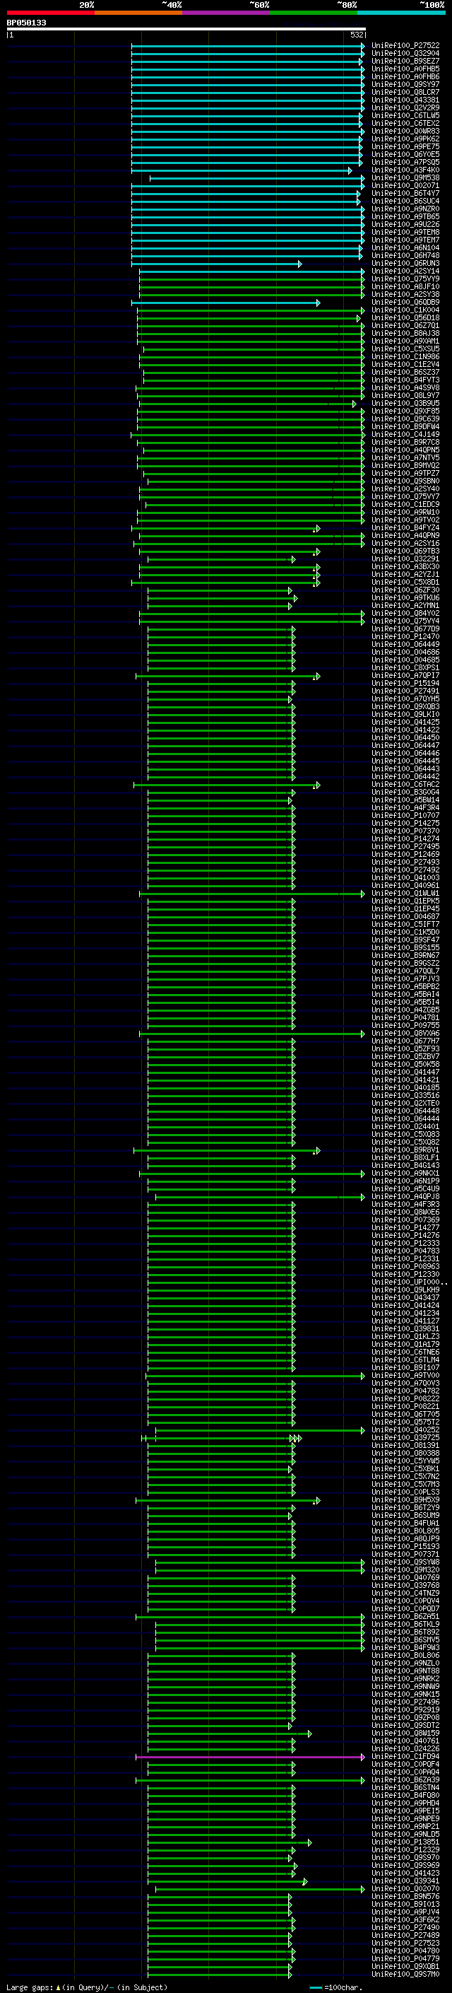Click the cyan 100char scale bar in the footer

[x=316, y=1987]
